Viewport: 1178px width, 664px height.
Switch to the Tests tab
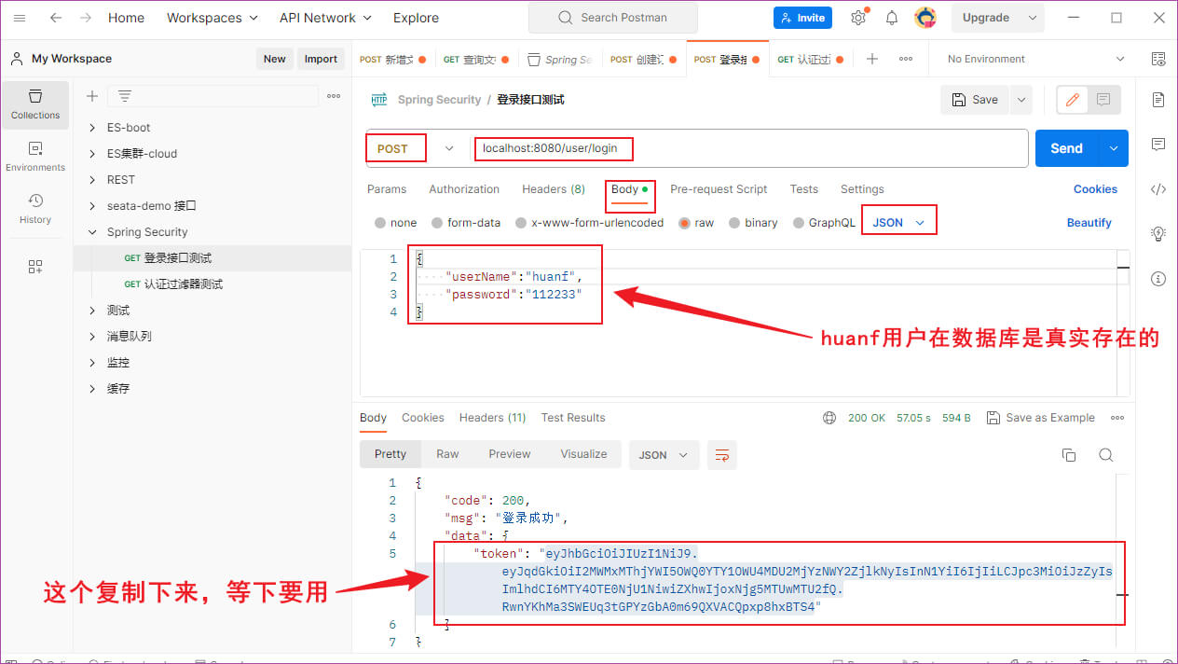[x=804, y=189]
